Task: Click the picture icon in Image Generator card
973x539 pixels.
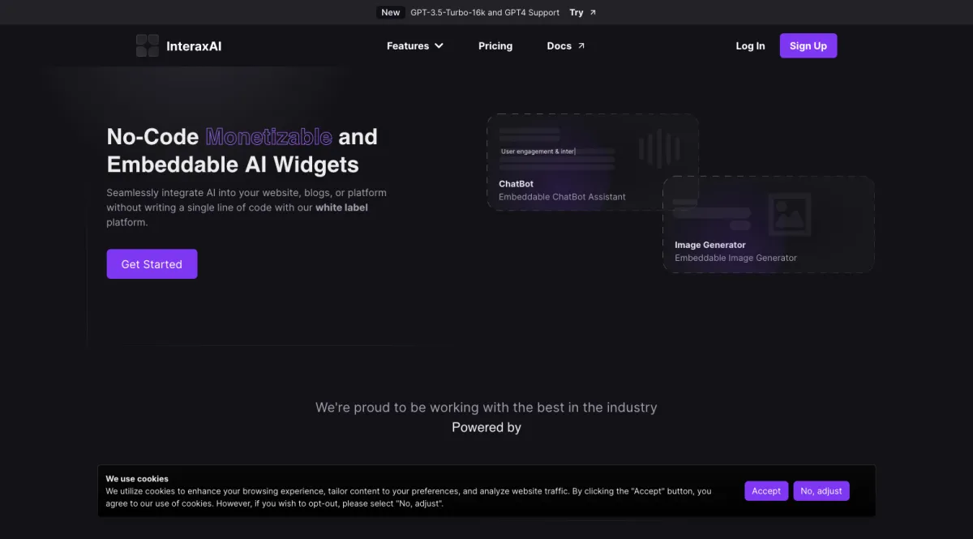Action: tap(789, 215)
